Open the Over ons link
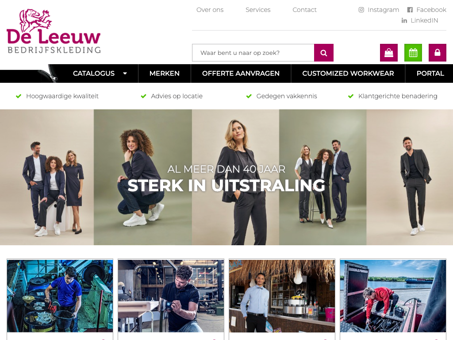The width and height of the screenshot is (453, 340). point(210,10)
